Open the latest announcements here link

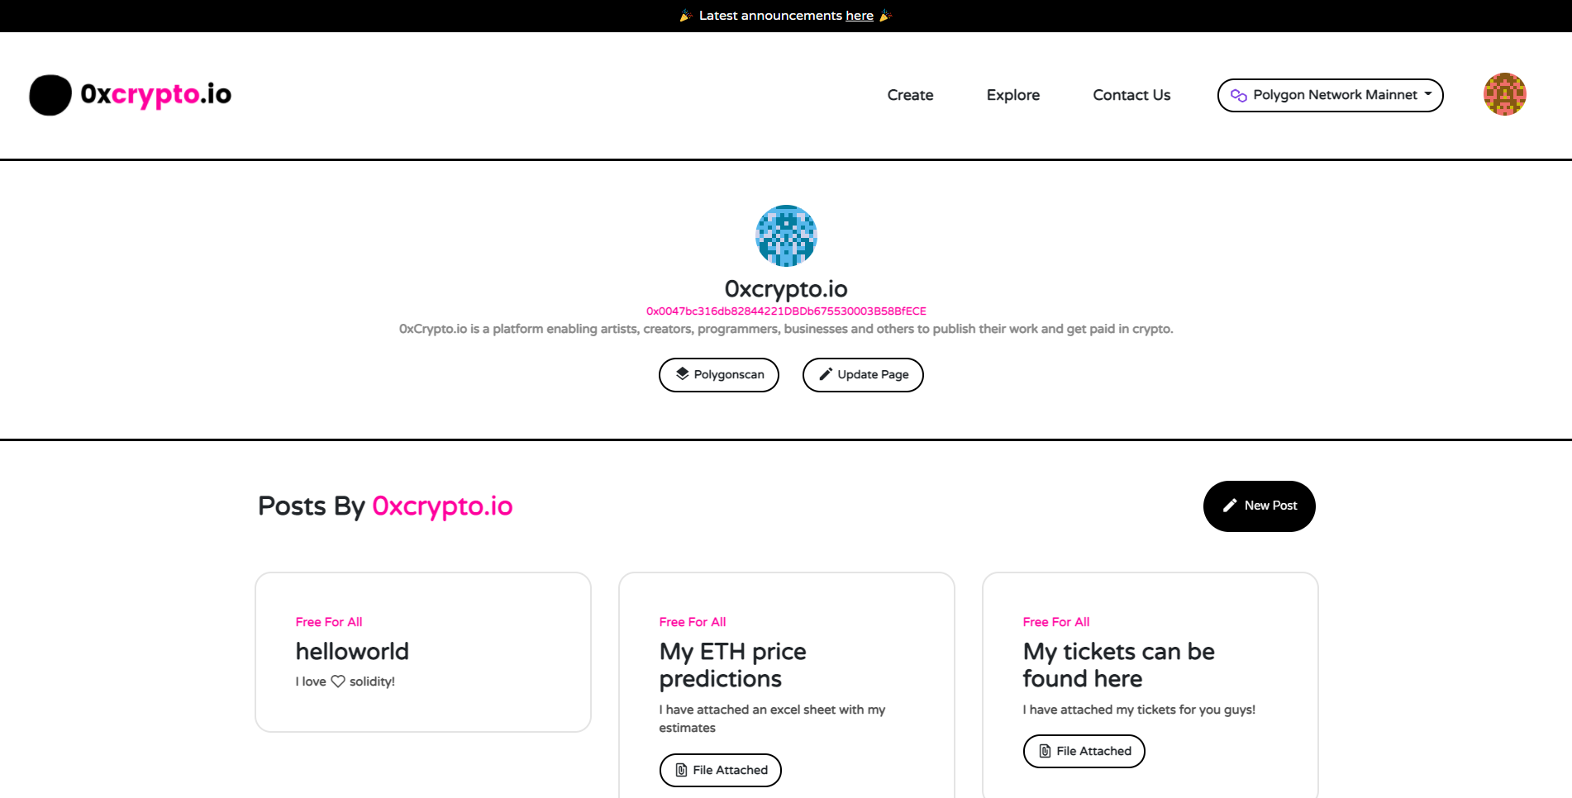pyautogui.click(x=860, y=15)
